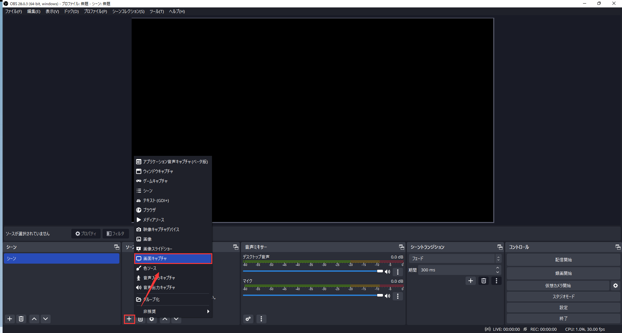
Task: Click remove transition trash icon
Action: coord(484,281)
